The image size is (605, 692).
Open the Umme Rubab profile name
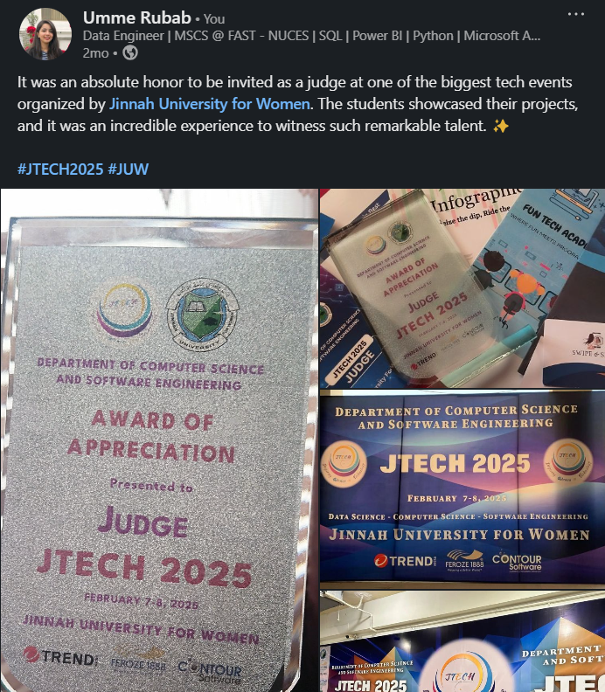137,17
